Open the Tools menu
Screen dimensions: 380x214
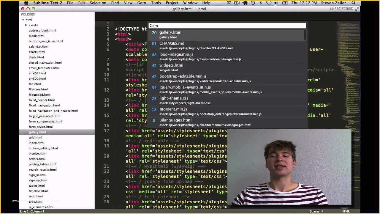click(x=156, y=3)
